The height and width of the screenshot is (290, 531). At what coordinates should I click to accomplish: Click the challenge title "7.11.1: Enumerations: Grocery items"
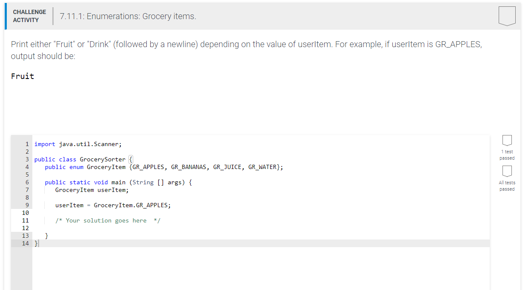click(127, 16)
